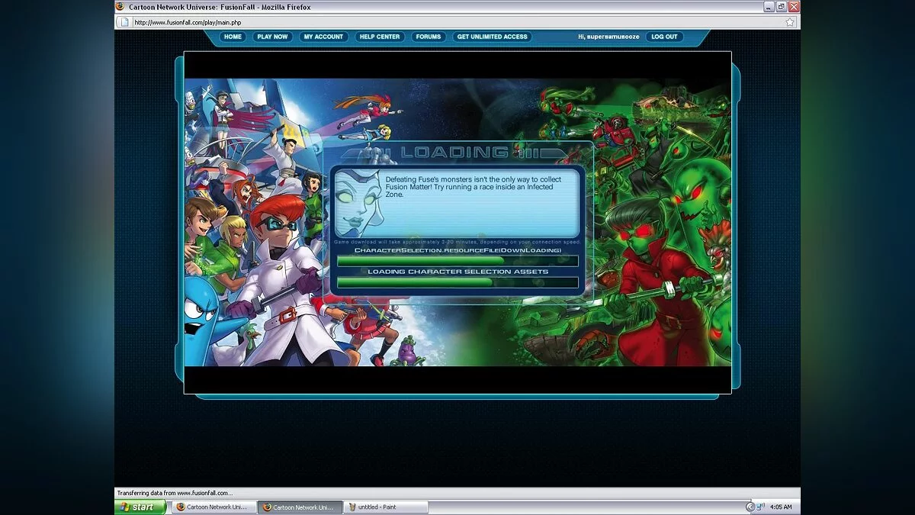
Task: Open the wireless network tray icon
Action: point(761,507)
